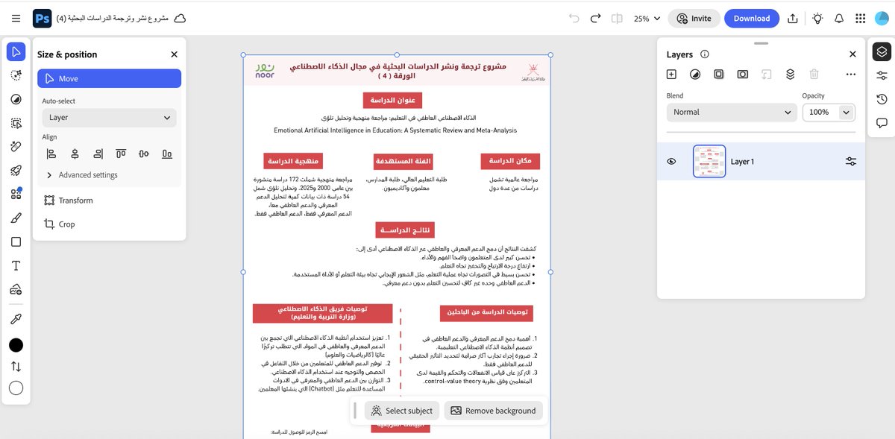The width and height of the screenshot is (895, 439).
Task: Select the dotted-circle selection tool
Action: click(x=16, y=75)
